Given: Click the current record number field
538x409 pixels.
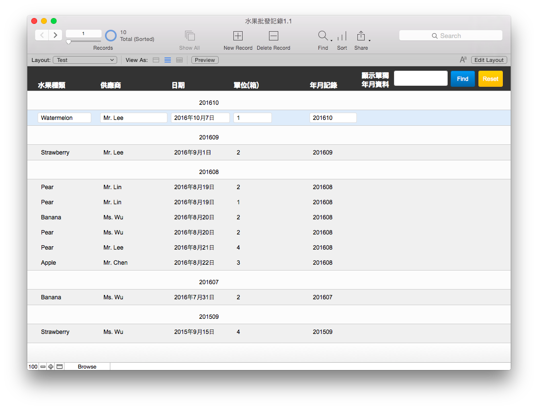Looking at the screenshot, I should [x=83, y=34].
